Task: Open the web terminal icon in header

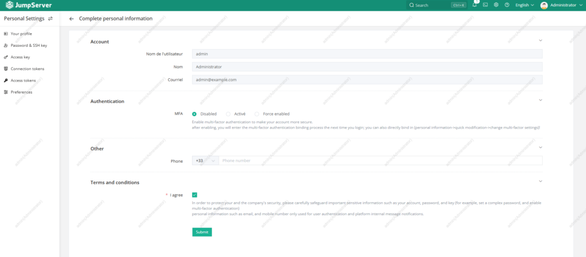Action: tap(485, 5)
